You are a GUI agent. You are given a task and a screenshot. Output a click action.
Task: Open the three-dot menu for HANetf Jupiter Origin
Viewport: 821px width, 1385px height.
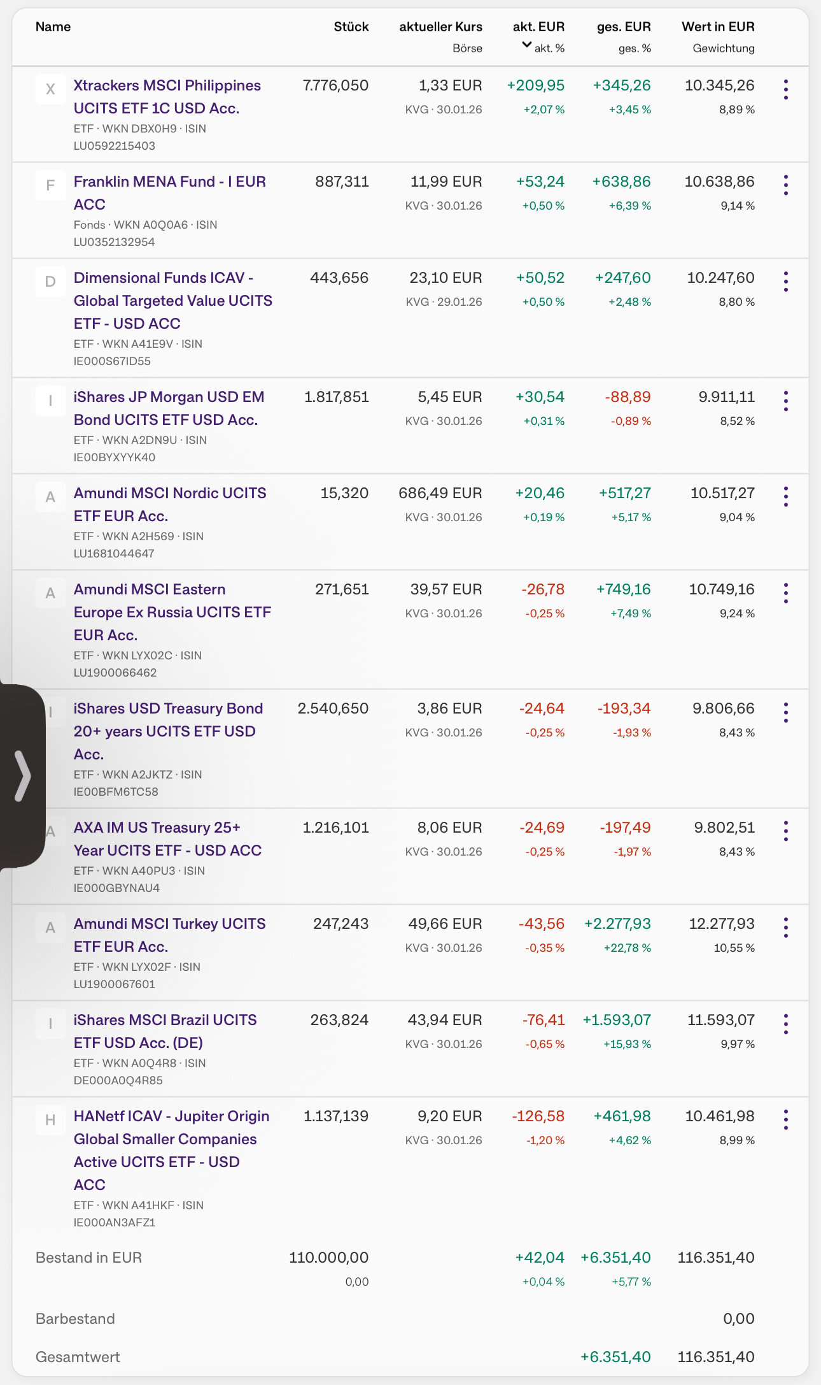click(786, 1120)
